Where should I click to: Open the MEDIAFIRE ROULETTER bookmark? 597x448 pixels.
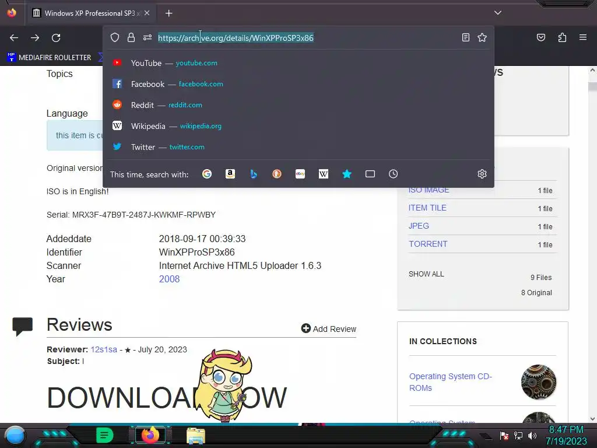[50, 57]
